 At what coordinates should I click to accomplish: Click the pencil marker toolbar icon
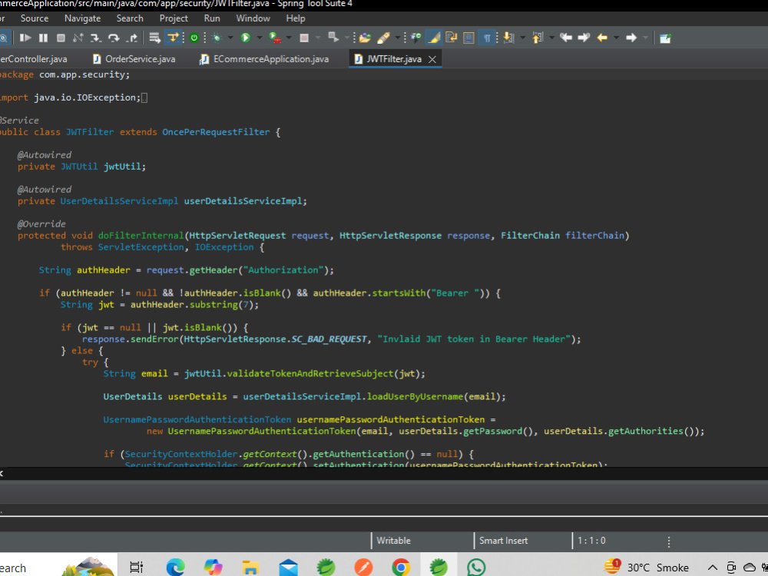point(383,38)
